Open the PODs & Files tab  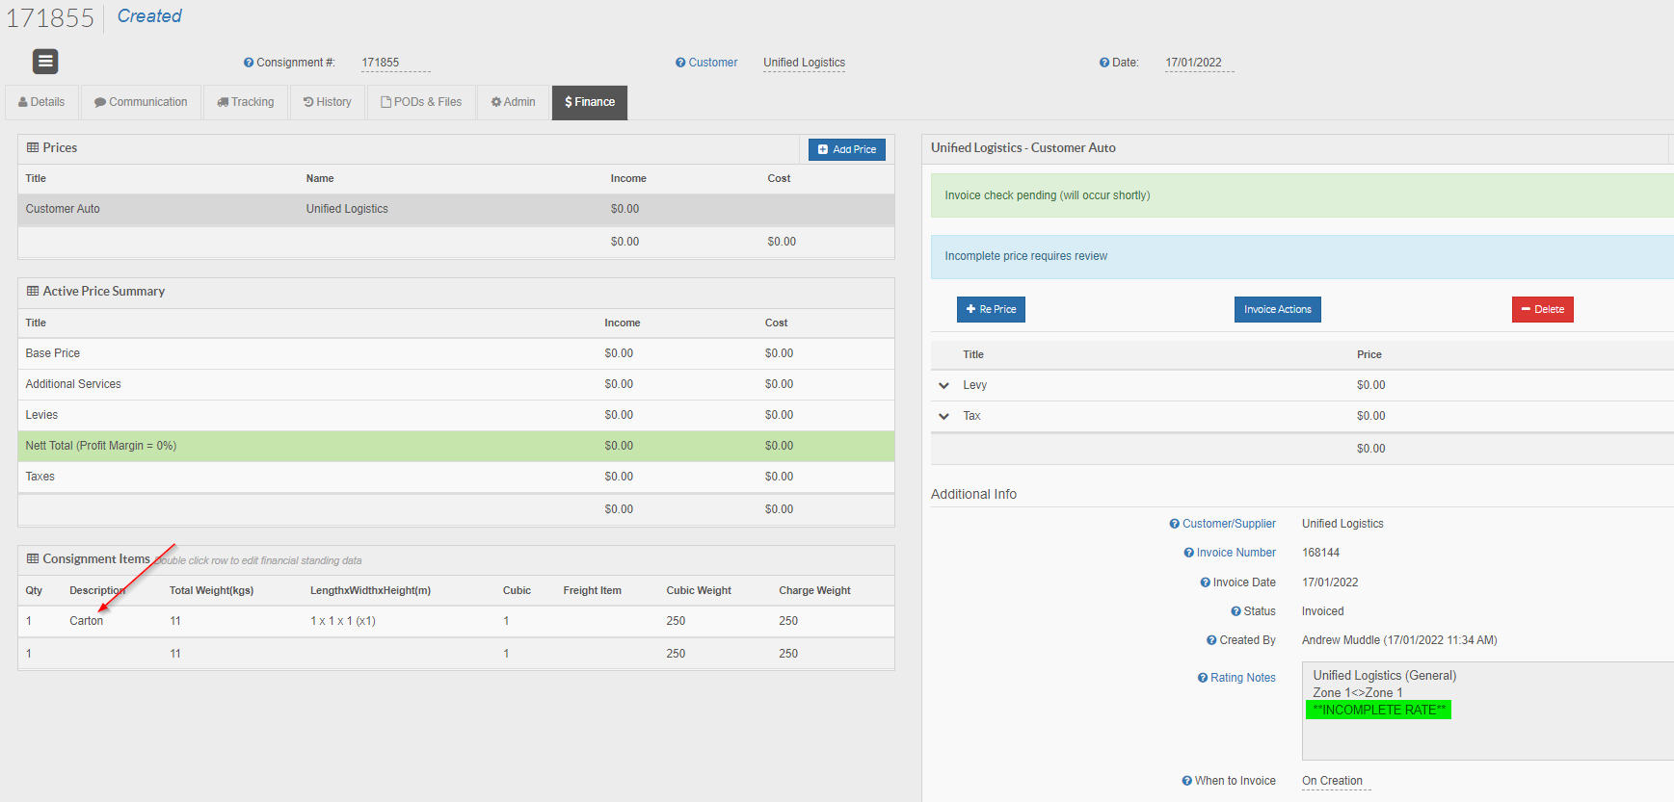(421, 102)
